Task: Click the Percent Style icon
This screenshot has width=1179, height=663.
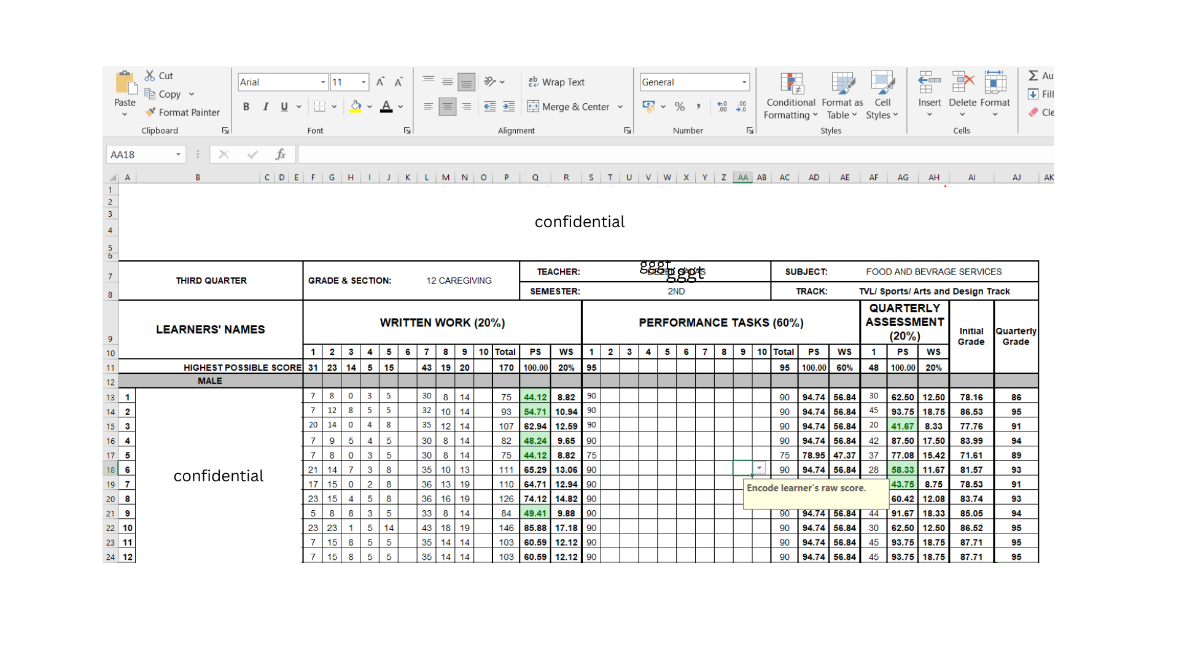Action: click(680, 106)
